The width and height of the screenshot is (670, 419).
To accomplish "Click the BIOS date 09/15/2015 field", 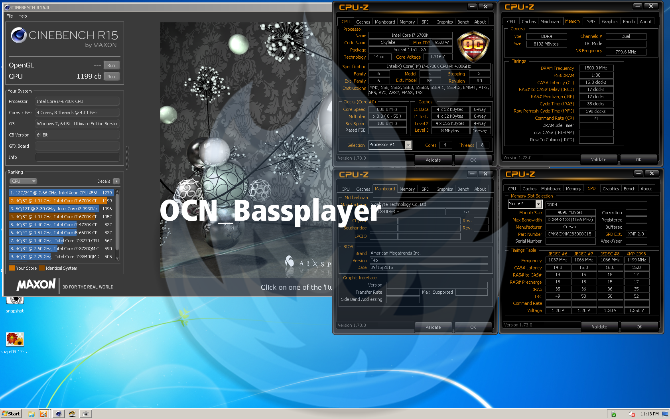I will point(429,267).
